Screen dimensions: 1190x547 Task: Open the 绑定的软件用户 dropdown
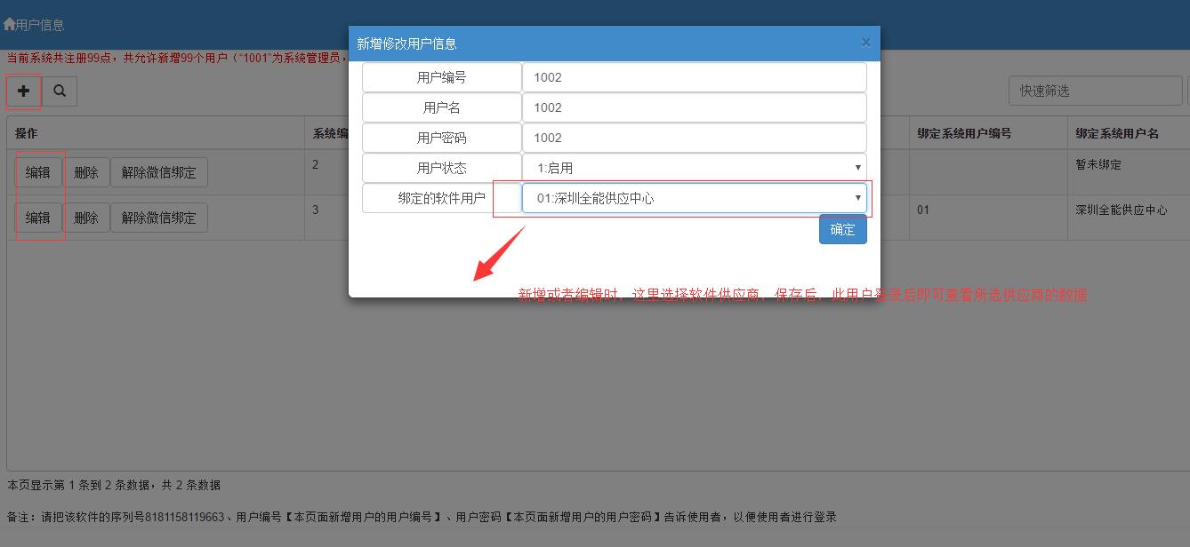pos(694,198)
